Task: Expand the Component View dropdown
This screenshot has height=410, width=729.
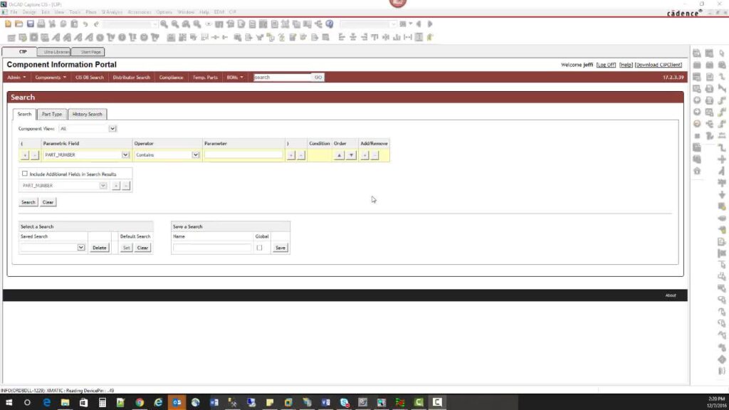Action: click(x=112, y=129)
